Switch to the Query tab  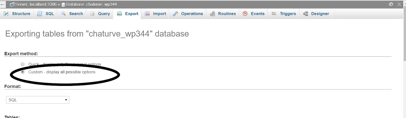[x=100, y=14]
